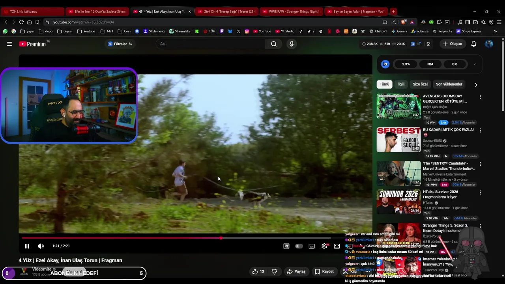Click the vidIQ trophy icon in header
505x284 pixels.
[x=428, y=44]
